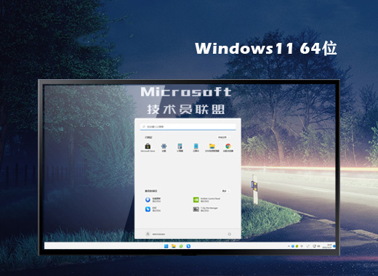Open File Explorer on the taskbar

174,246
